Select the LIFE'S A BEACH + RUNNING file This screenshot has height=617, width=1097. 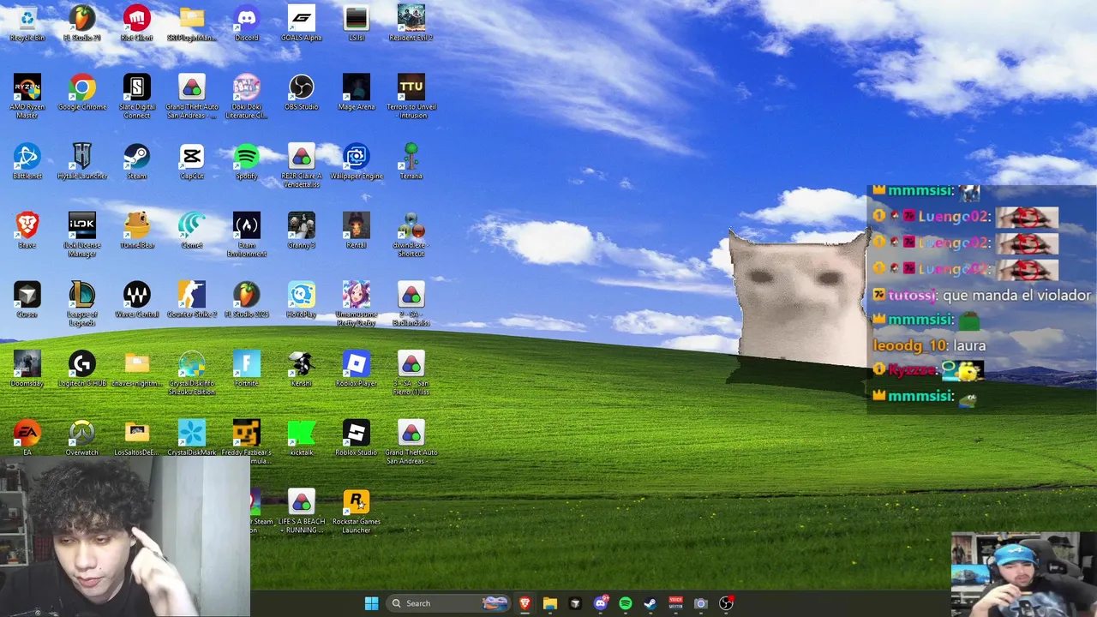[x=302, y=512]
